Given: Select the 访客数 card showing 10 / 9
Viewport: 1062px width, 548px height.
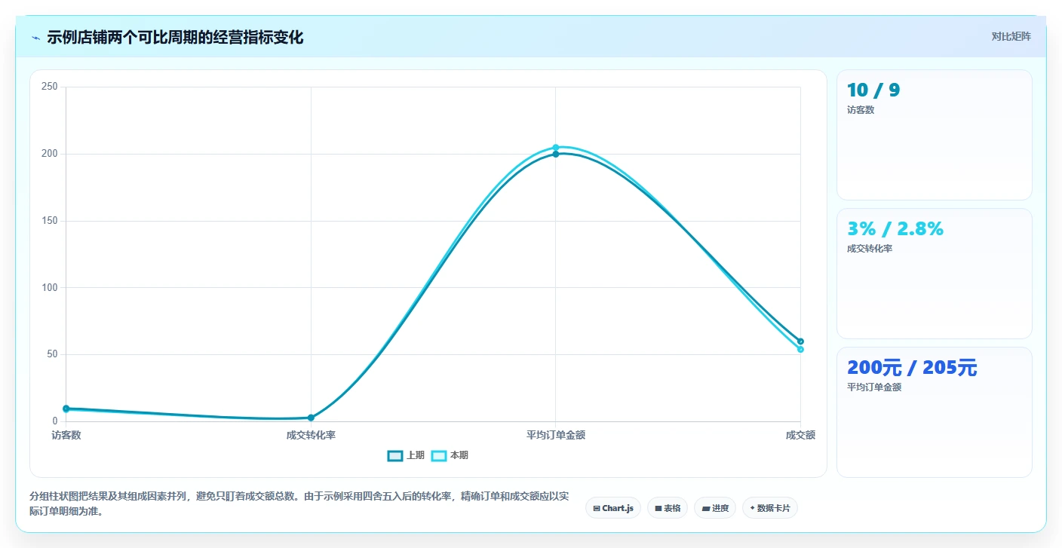Looking at the screenshot, I should coord(935,135).
